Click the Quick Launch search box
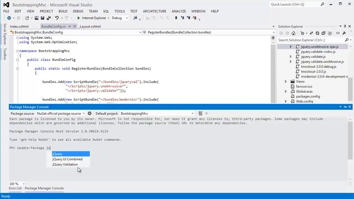354x199 pixels. tap(295, 4)
